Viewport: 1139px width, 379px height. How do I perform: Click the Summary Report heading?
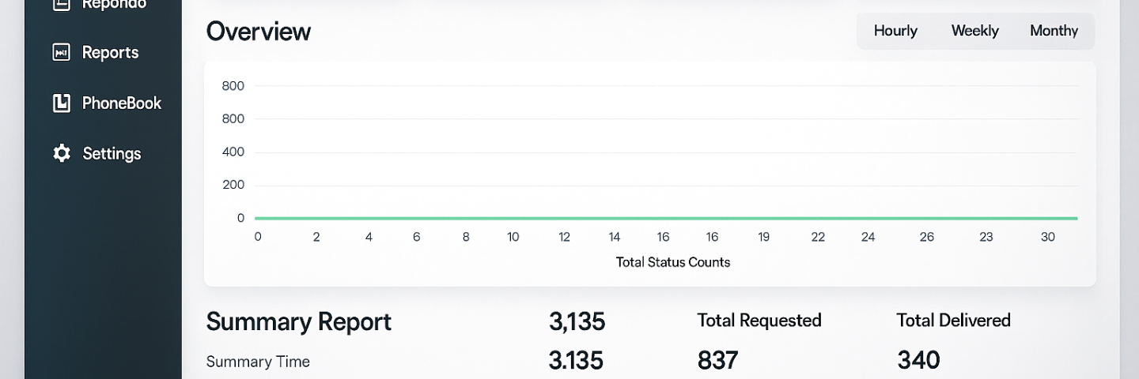point(299,322)
